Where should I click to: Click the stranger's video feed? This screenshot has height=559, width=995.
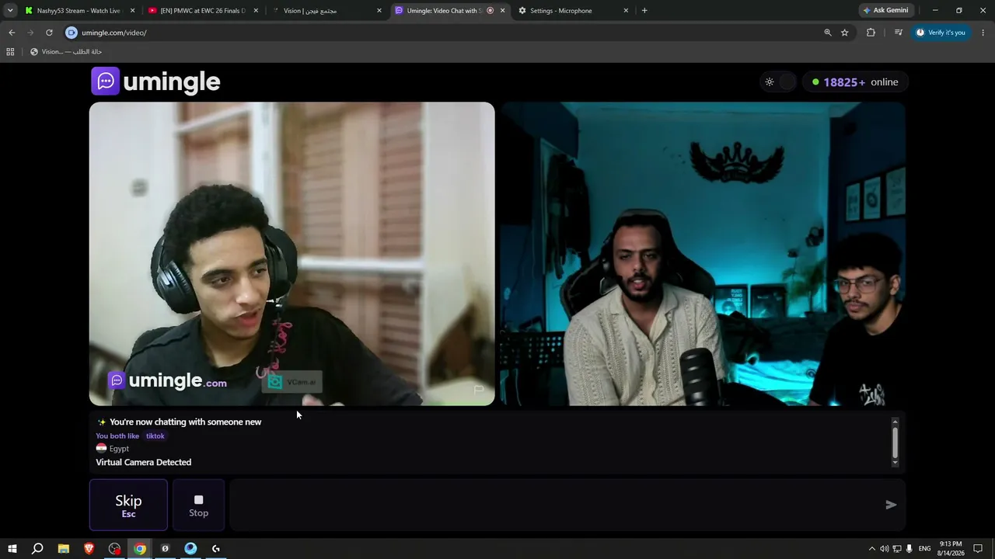[292, 254]
